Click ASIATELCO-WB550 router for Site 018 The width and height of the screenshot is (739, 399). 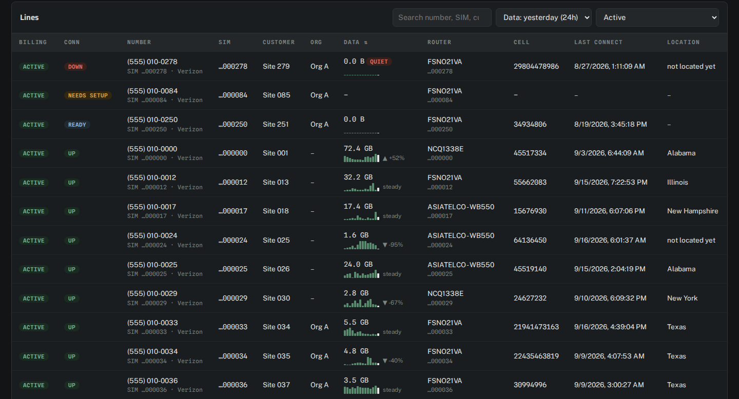[461, 207]
